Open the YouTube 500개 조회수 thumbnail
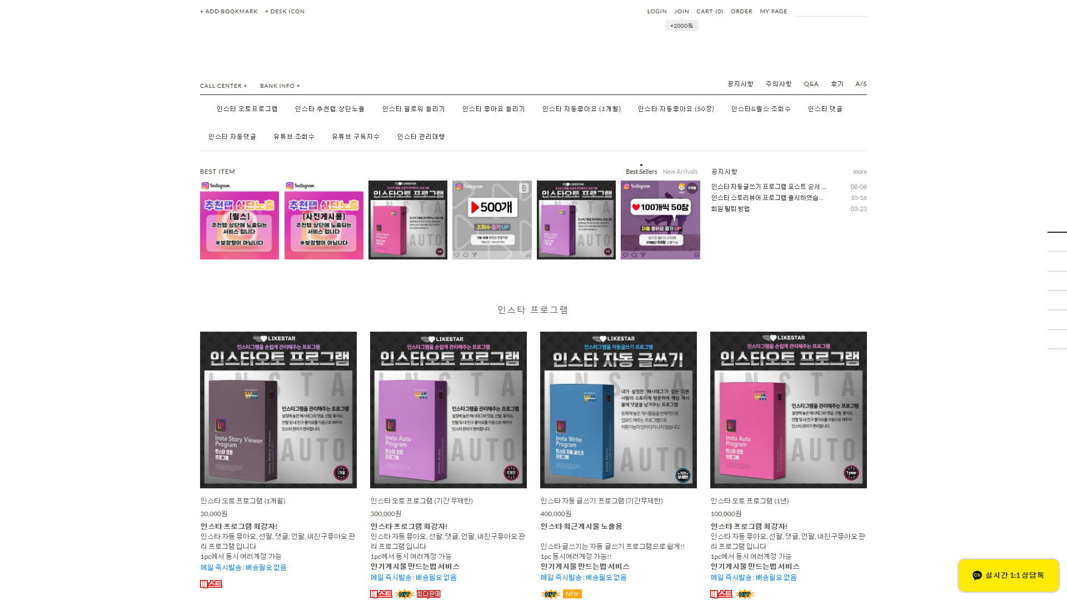Viewport: 1067px width, 600px height. click(492, 220)
